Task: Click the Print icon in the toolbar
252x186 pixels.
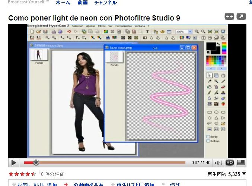Action: click(54, 32)
